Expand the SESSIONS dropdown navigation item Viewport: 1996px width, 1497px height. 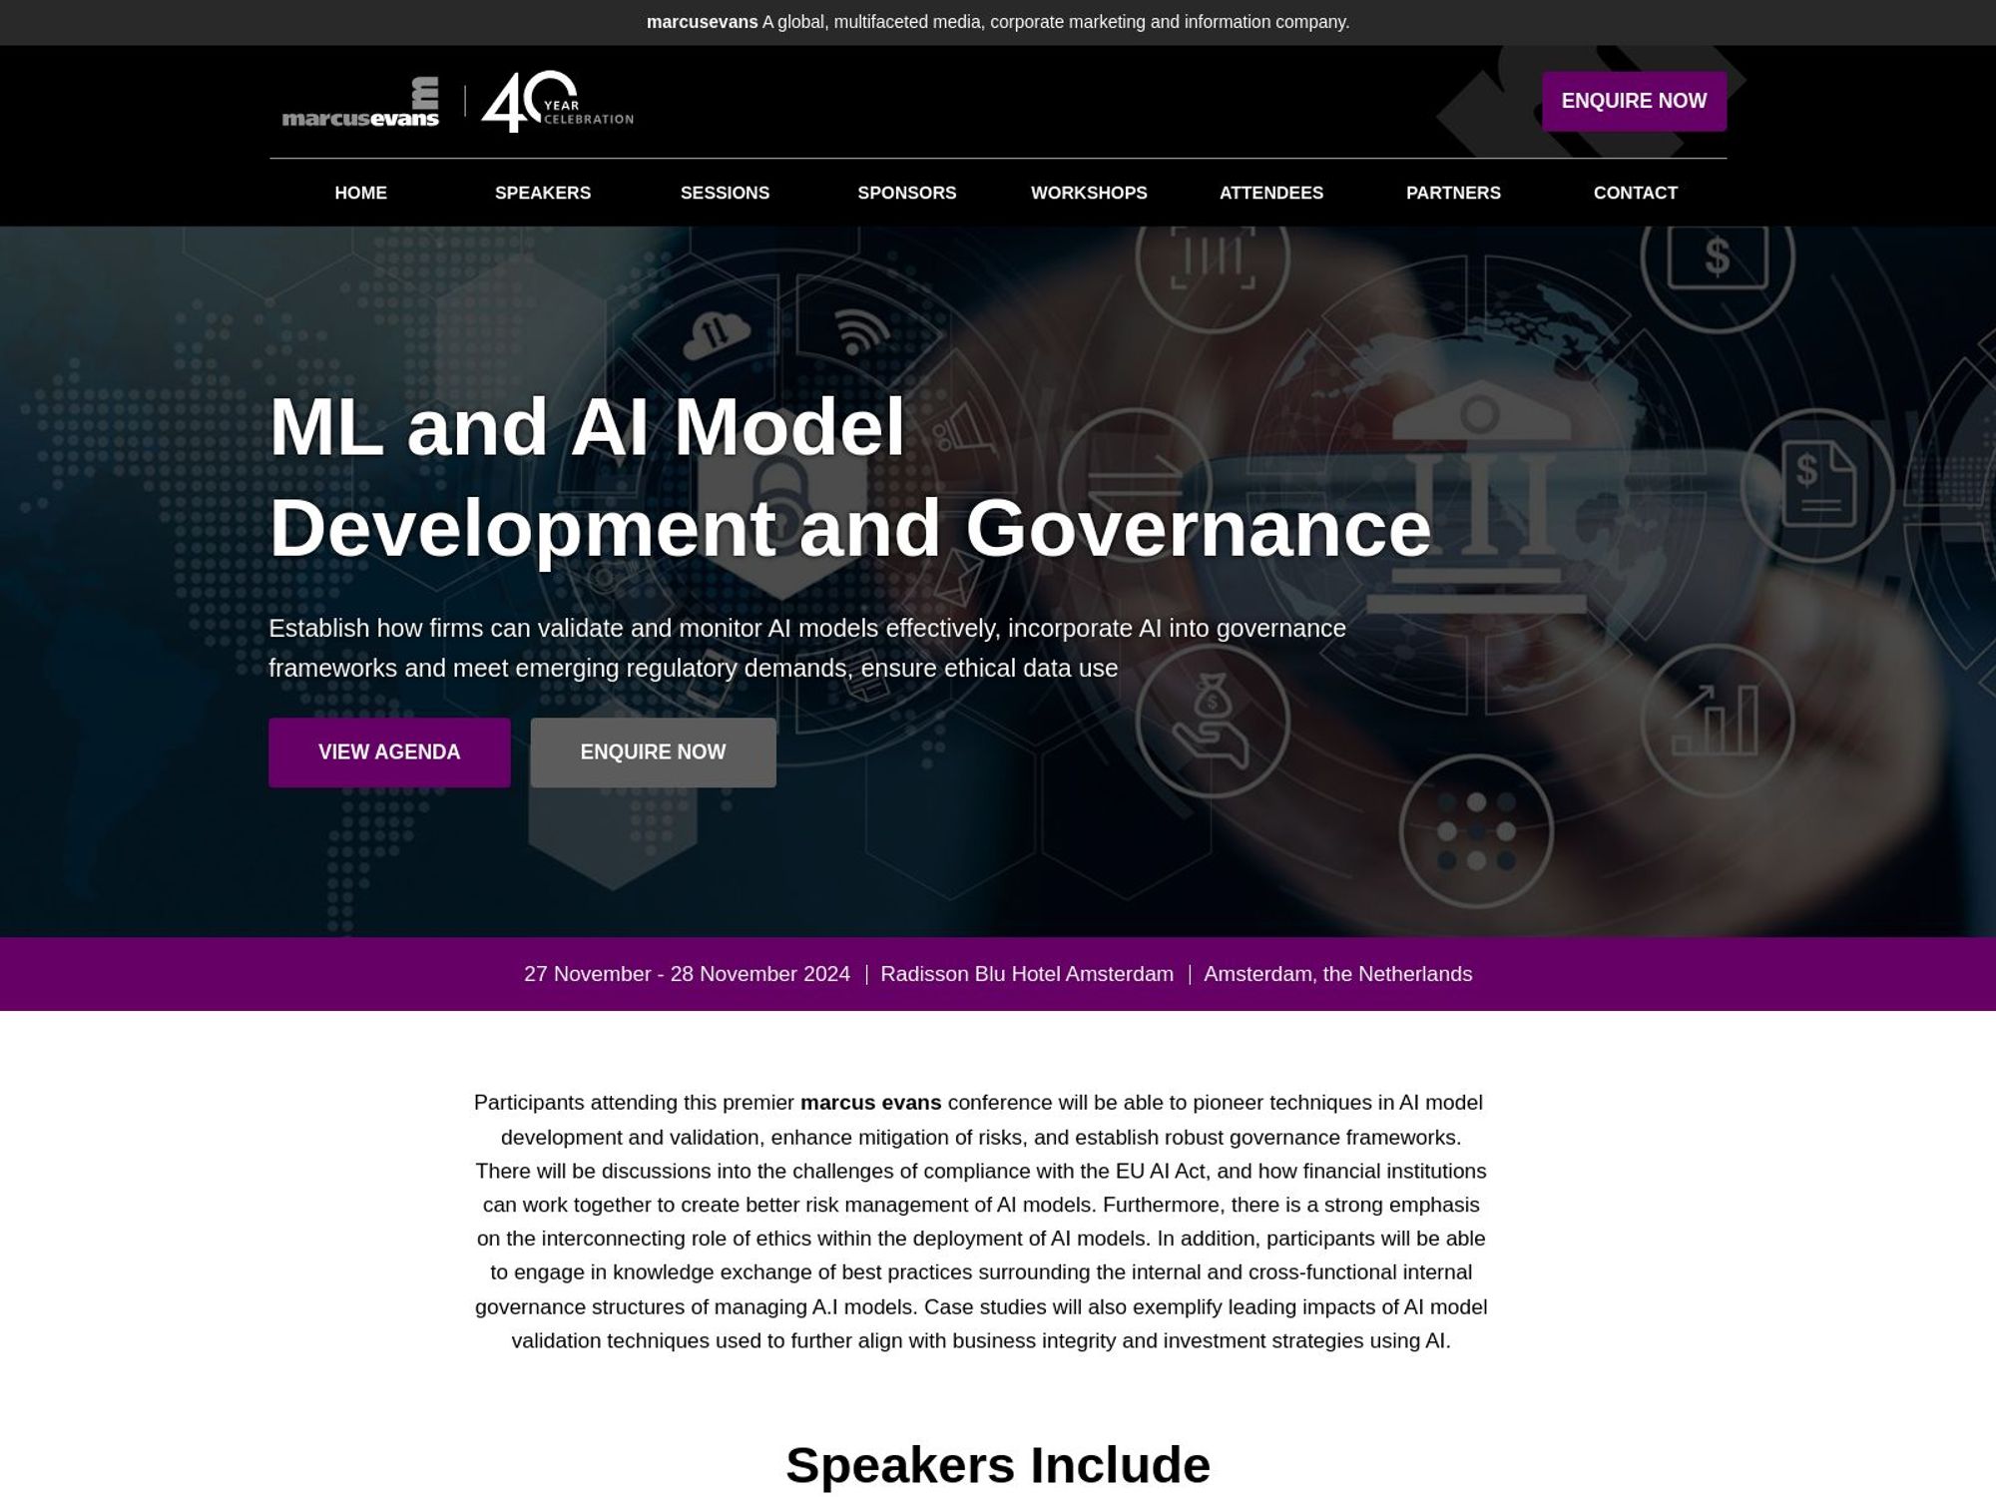[725, 192]
